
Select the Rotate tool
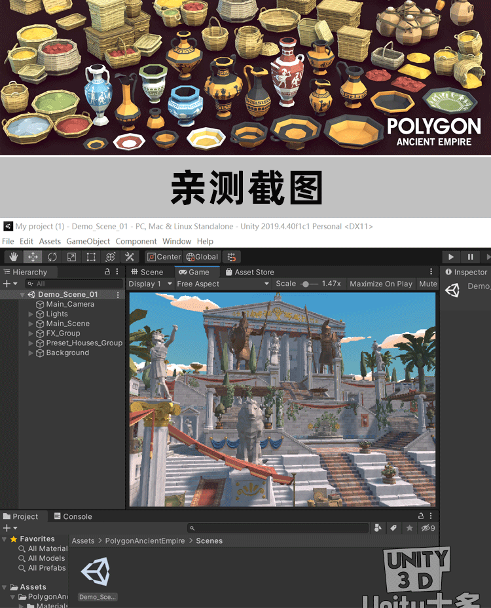coord(52,257)
